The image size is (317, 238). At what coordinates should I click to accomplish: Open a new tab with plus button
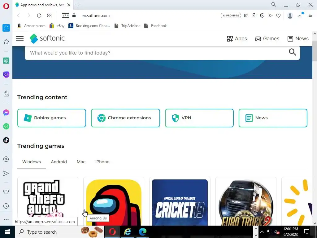tap(78, 5)
